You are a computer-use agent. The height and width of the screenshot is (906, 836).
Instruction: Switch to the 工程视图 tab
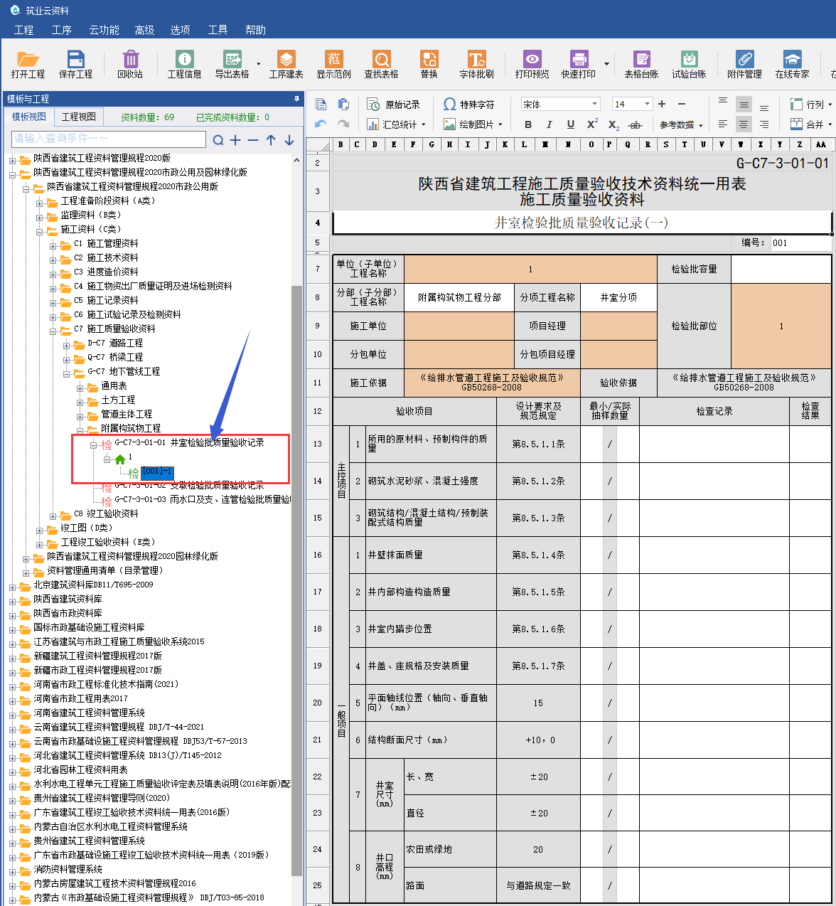pos(78,117)
